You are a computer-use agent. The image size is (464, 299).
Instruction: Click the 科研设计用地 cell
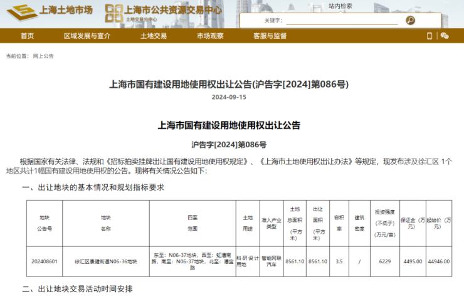coord(248,261)
